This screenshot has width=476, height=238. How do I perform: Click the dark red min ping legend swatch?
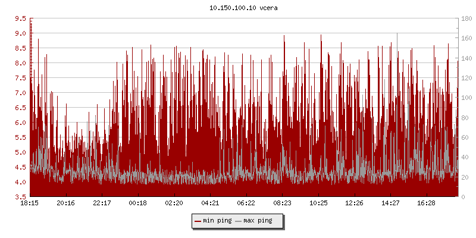198,221
